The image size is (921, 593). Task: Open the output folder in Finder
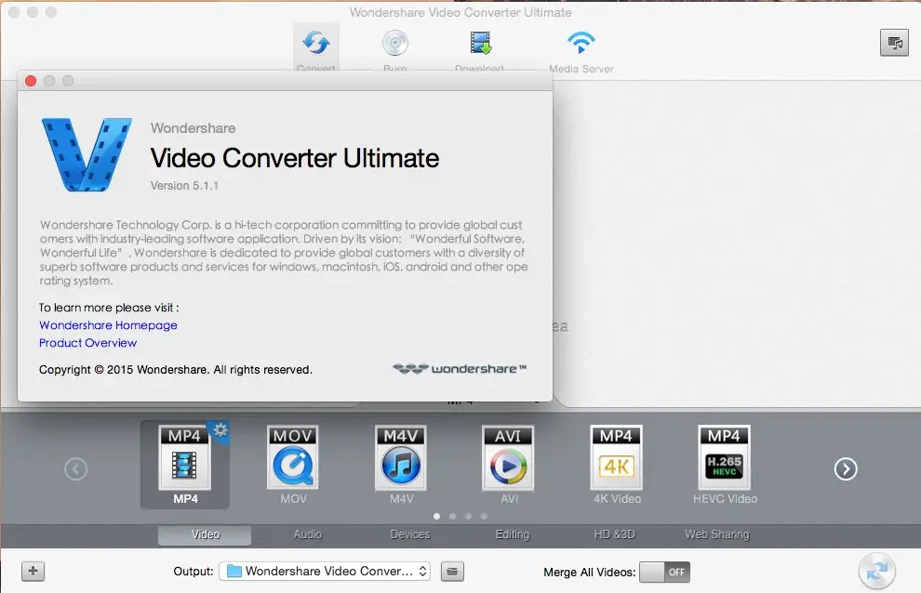pos(452,572)
